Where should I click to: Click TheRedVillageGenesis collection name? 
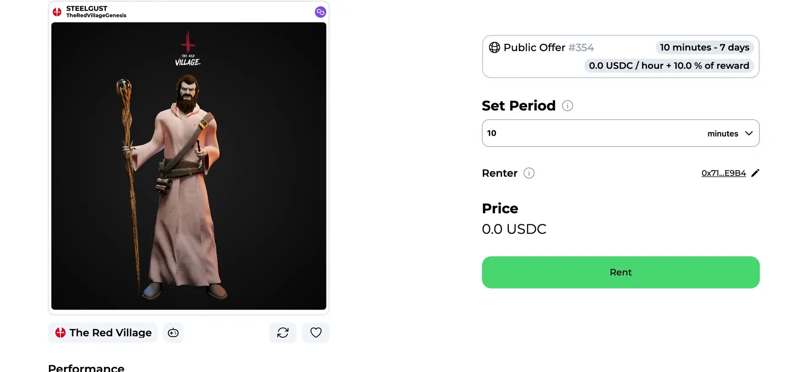point(96,16)
